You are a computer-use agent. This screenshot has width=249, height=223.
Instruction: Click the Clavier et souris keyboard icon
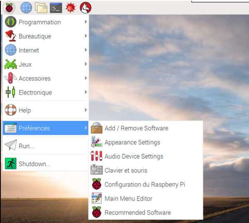click(x=97, y=170)
